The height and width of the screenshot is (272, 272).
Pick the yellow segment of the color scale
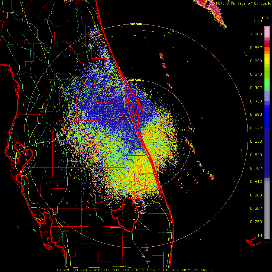coord(267,59)
